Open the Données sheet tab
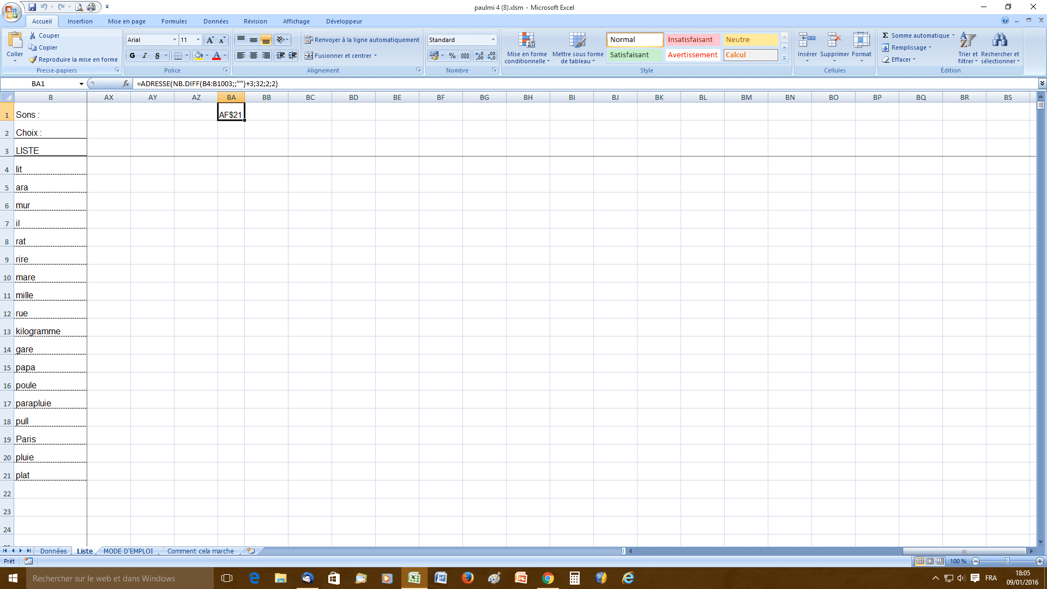 coord(53,551)
